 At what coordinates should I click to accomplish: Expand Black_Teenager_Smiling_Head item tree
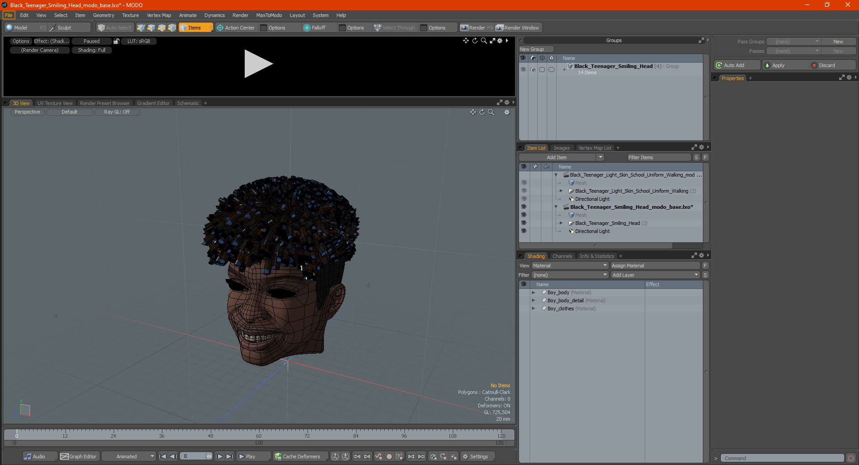[561, 223]
